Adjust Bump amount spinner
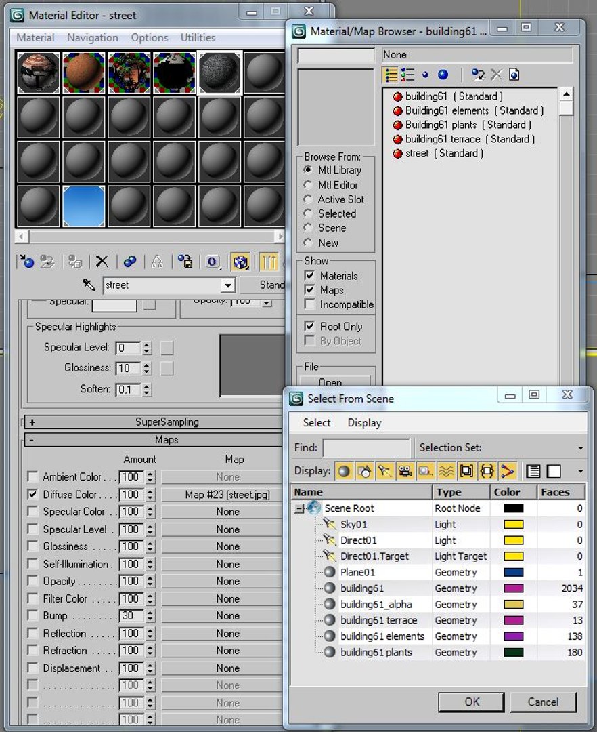This screenshot has height=732, width=597. [x=150, y=616]
